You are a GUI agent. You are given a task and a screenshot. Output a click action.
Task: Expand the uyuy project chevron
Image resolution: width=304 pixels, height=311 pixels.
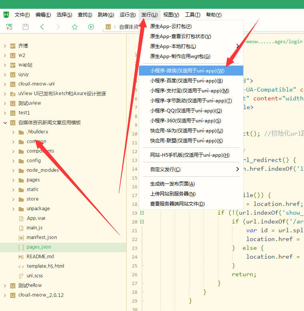pyautogui.click(x=5, y=75)
